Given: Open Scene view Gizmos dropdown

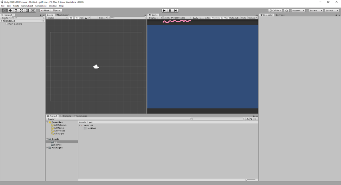Looking at the screenshot, I should pyautogui.click(x=103, y=18).
